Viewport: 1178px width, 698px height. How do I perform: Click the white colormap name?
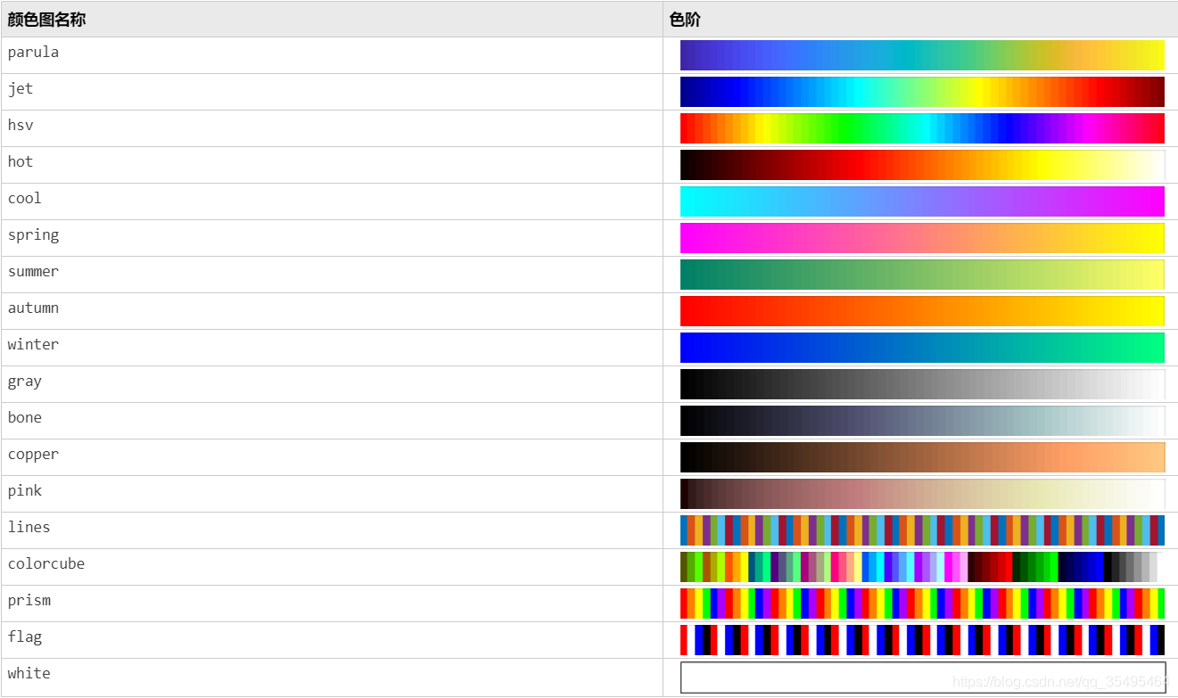(x=29, y=674)
